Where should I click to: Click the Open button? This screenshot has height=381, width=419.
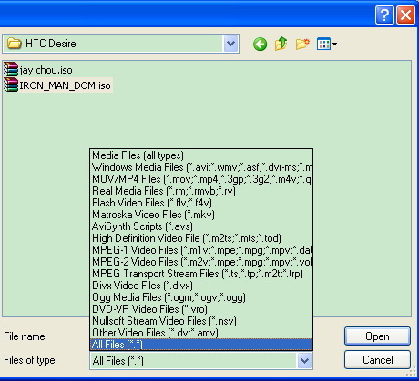pyautogui.click(x=377, y=336)
